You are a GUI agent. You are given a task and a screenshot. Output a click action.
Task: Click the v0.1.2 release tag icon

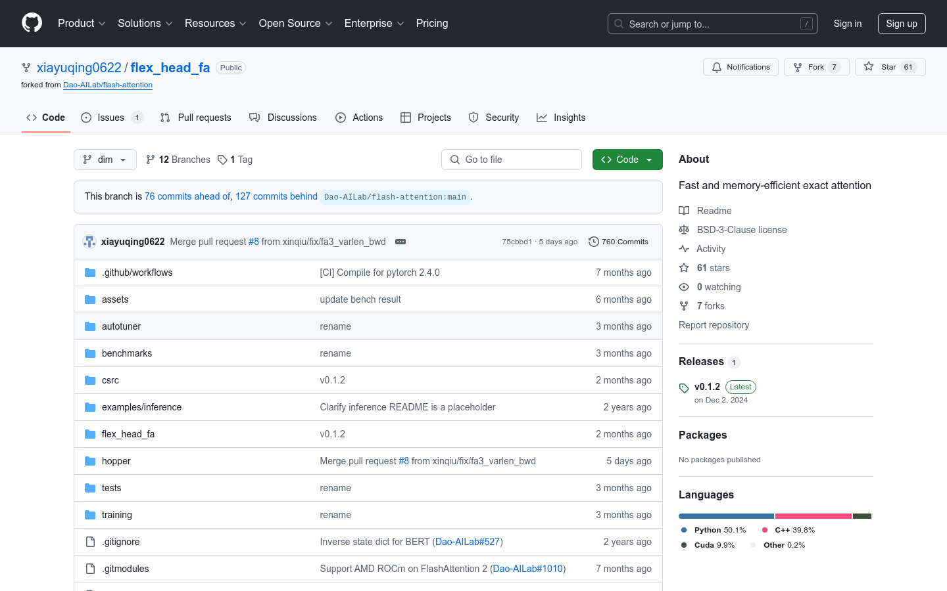[684, 388]
